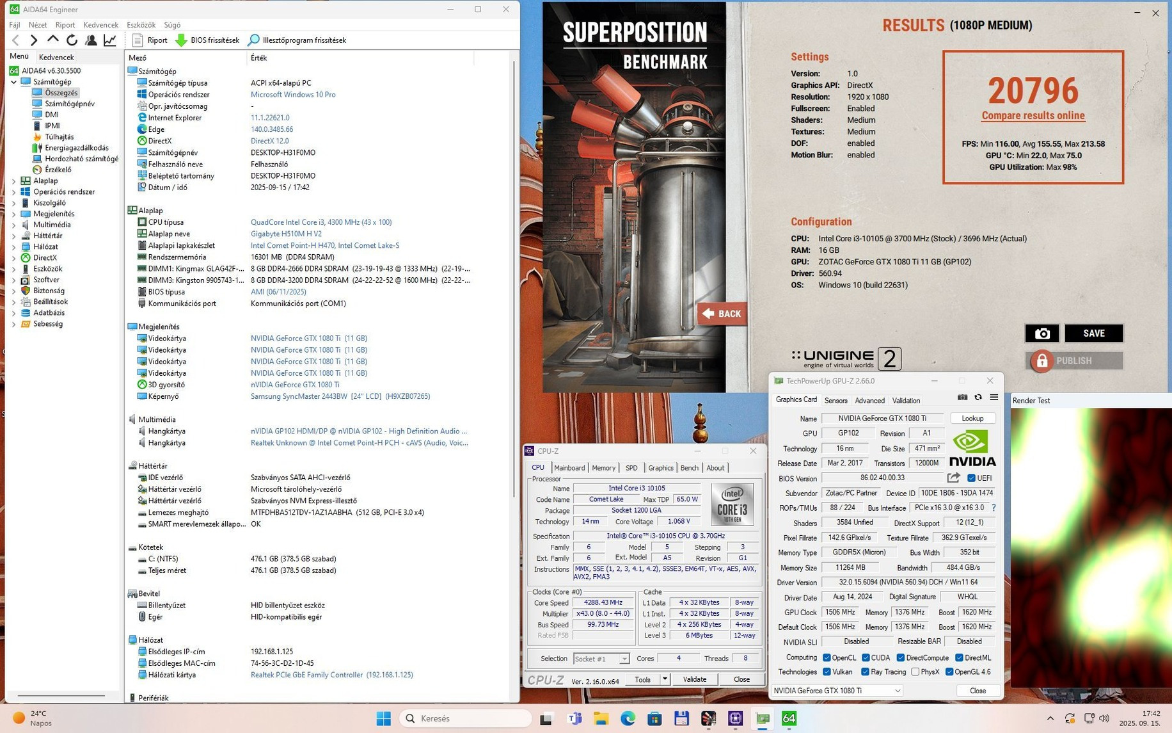The width and height of the screenshot is (1172, 733).
Task: Switch to Kedvencek tab in AIDA64 sidebar
Action: (56, 57)
